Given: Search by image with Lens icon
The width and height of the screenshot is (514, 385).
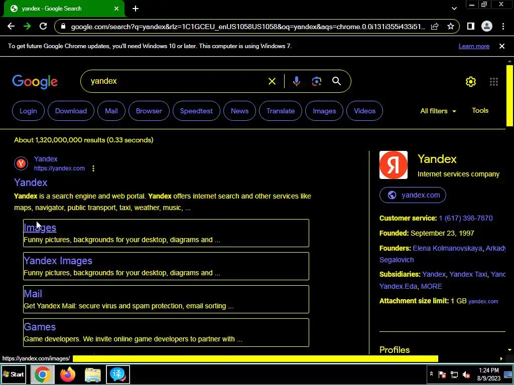Looking at the screenshot, I should pos(317,81).
